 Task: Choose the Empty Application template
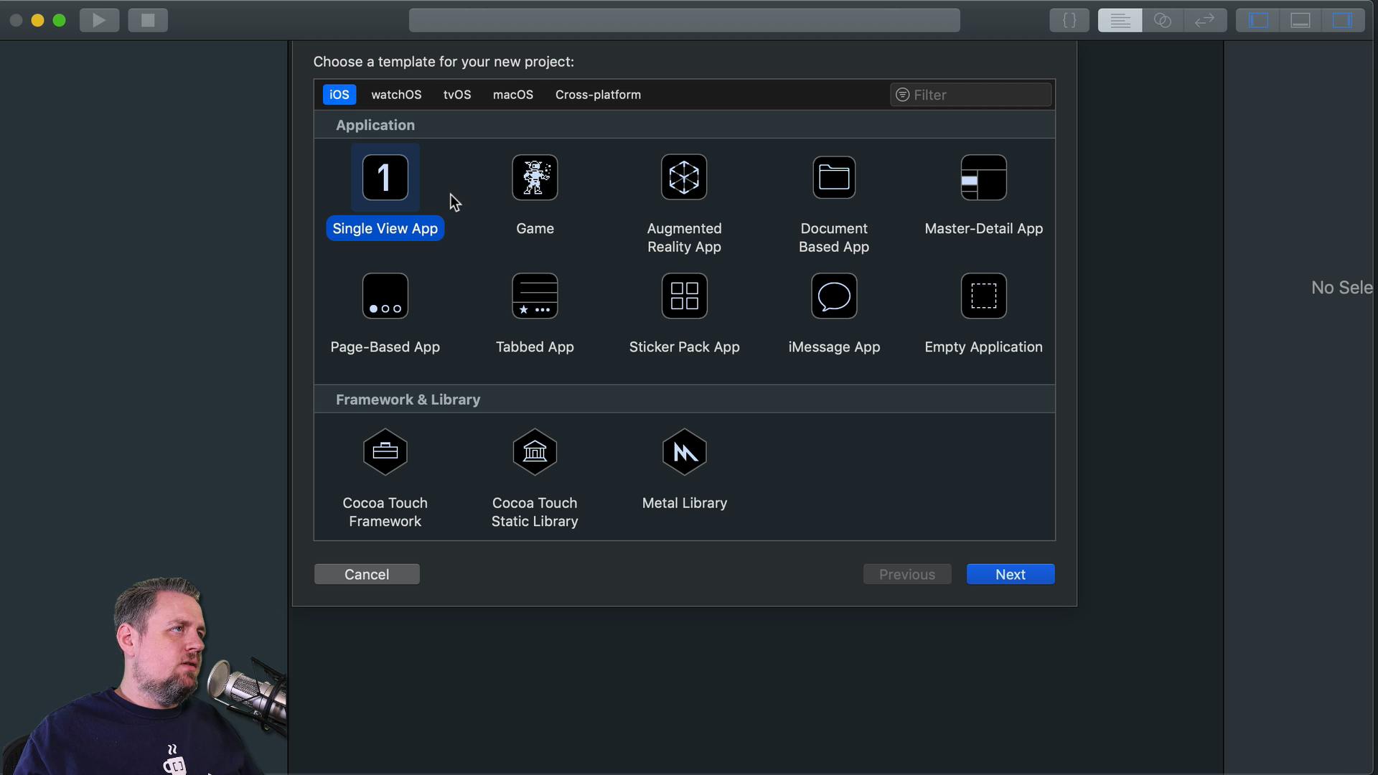(x=983, y=296)
